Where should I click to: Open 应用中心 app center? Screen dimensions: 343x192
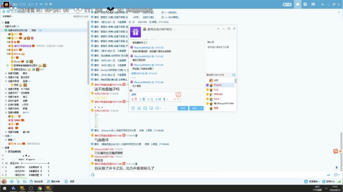328,182
